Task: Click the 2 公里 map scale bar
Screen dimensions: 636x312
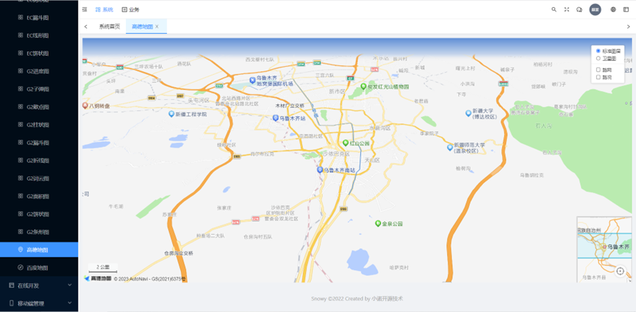Action: tap(103, 268)
